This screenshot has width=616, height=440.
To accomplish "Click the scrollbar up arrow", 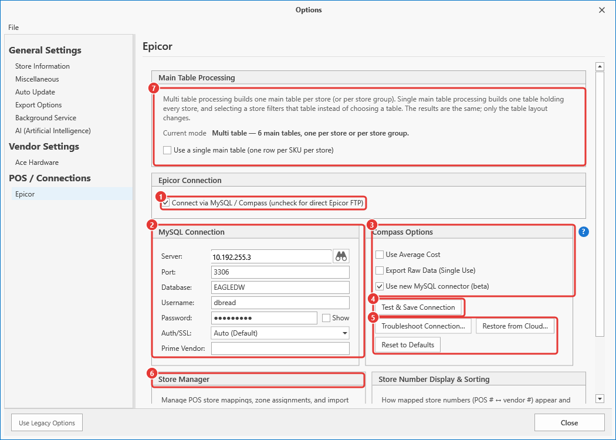I will (600, 66).
